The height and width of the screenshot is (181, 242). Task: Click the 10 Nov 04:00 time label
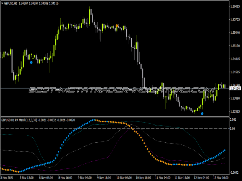coord(124,178)
